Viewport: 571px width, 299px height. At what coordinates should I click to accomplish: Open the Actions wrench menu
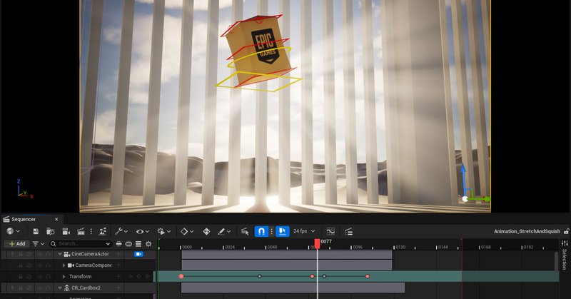pos(121,231)
